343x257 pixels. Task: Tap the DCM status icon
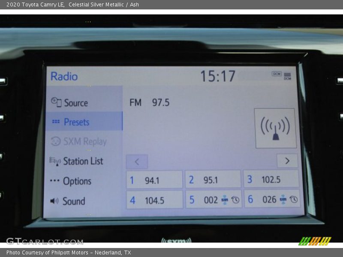tap(277, 74)
